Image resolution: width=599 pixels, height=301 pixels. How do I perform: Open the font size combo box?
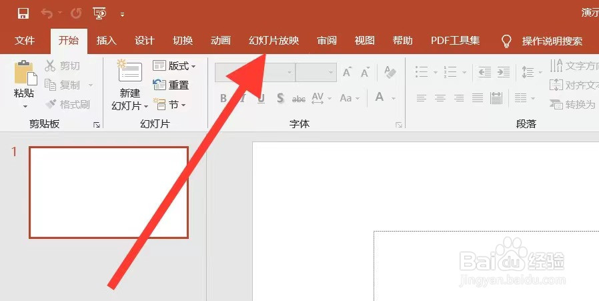click(x=316, y=72)
